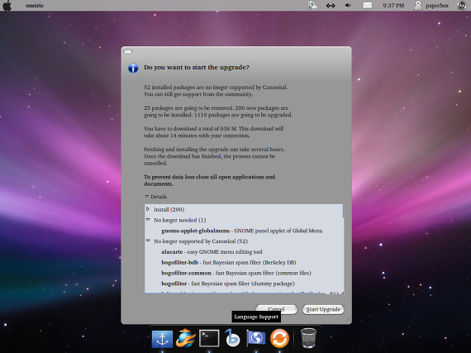Open the volume speaker indicator
Image resolution: width=471 pixels, height=353 pixels.
tap(348, 5)
